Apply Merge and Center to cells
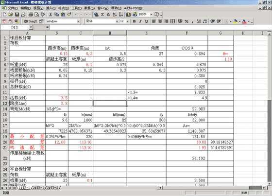The width and height of the screenshot is (272, 196). click(172, 21)
